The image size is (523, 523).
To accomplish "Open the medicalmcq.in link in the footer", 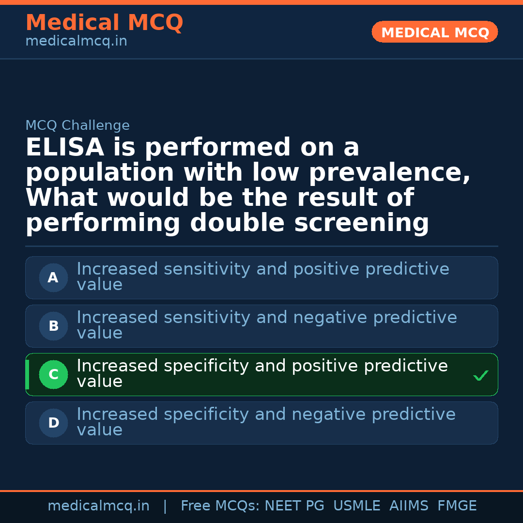I will click(x=98, y=506).
